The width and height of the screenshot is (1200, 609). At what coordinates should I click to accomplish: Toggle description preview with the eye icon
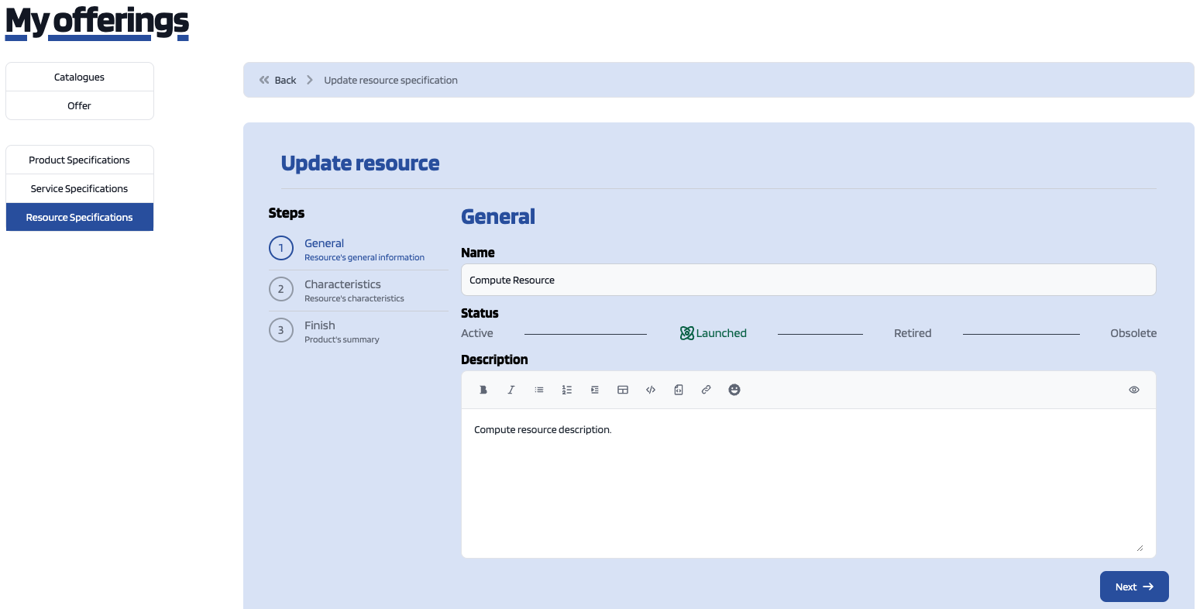point(1134,390)
